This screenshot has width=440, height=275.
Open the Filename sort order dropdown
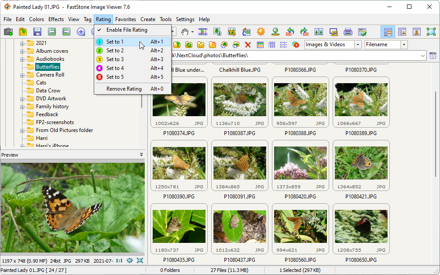click(x=403, y=44)
